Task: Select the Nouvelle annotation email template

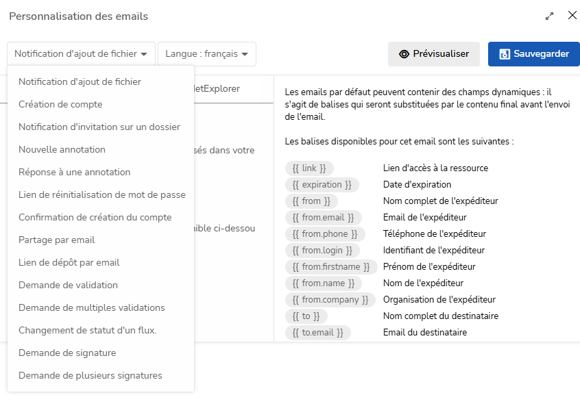Action: click(x=62, y=150)
